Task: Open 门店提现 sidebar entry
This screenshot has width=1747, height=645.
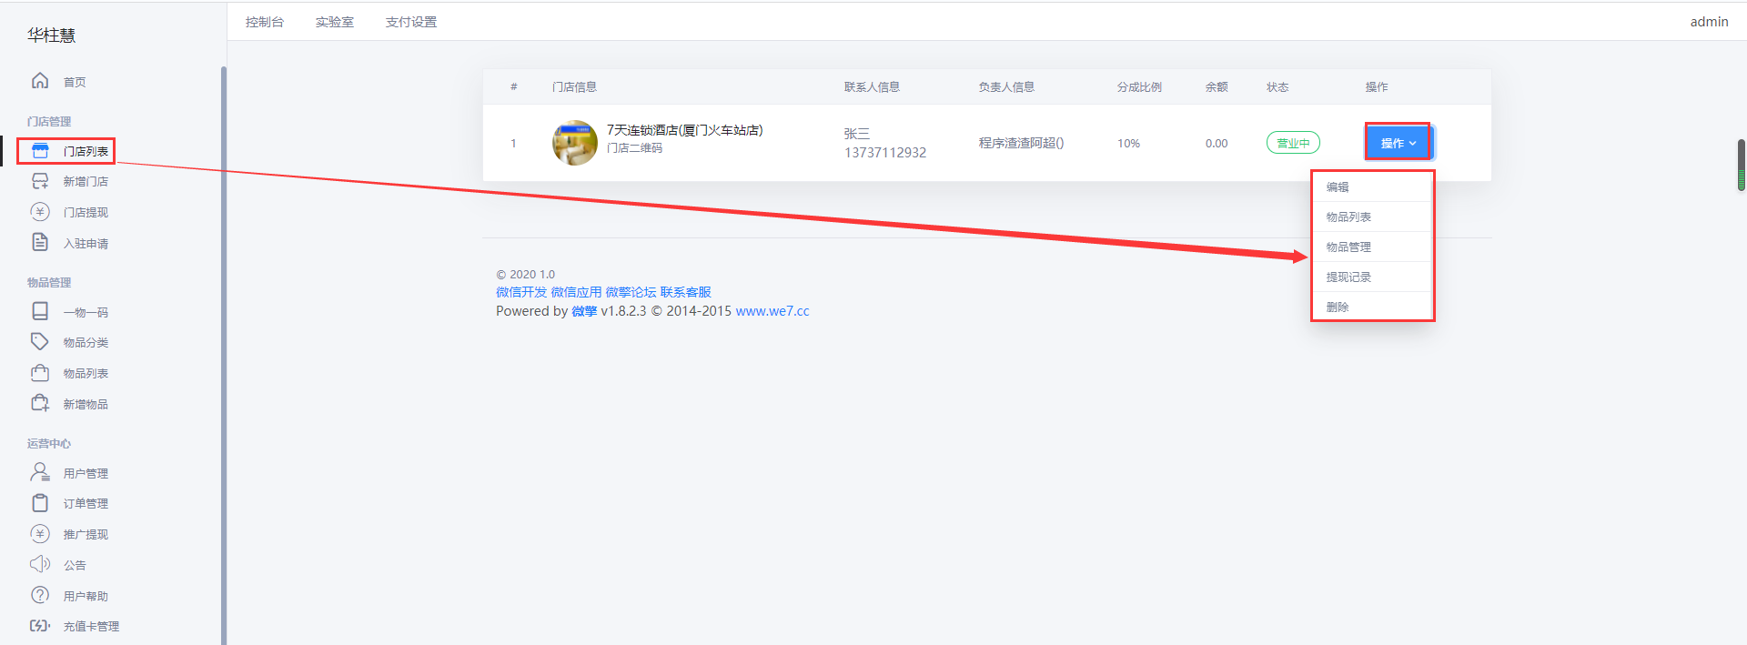Action: [86, 213]
